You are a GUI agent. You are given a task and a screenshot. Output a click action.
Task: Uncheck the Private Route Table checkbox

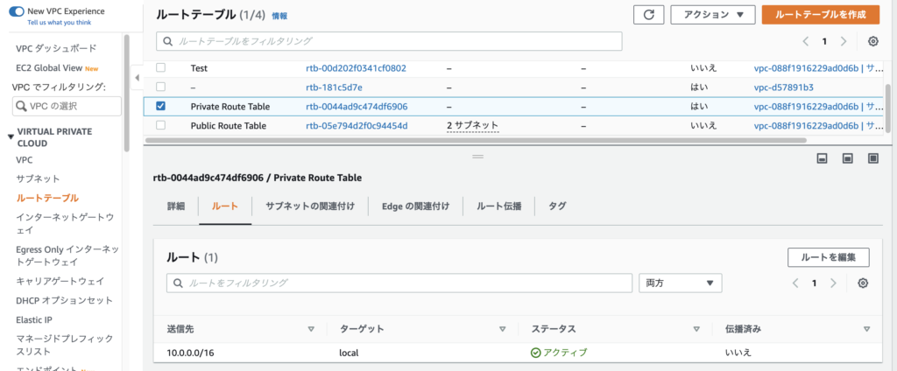coord(161,106)
